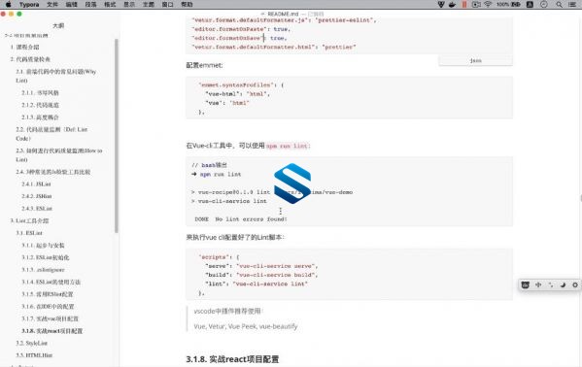Select outline item 2.4.2. JSHint
The height and width of the screenshot is (367, 582).
click(x=36, y=196)
